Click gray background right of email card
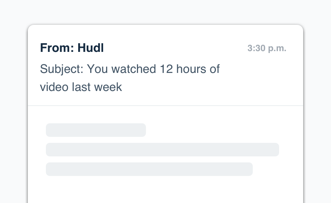The height and width of the screenshot is (203, 331). click(x=317, y=113)
